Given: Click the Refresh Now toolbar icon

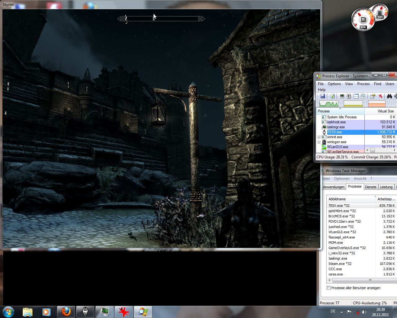Looking at the screenshot, I should pyautogui.click(x=332, y=96).
